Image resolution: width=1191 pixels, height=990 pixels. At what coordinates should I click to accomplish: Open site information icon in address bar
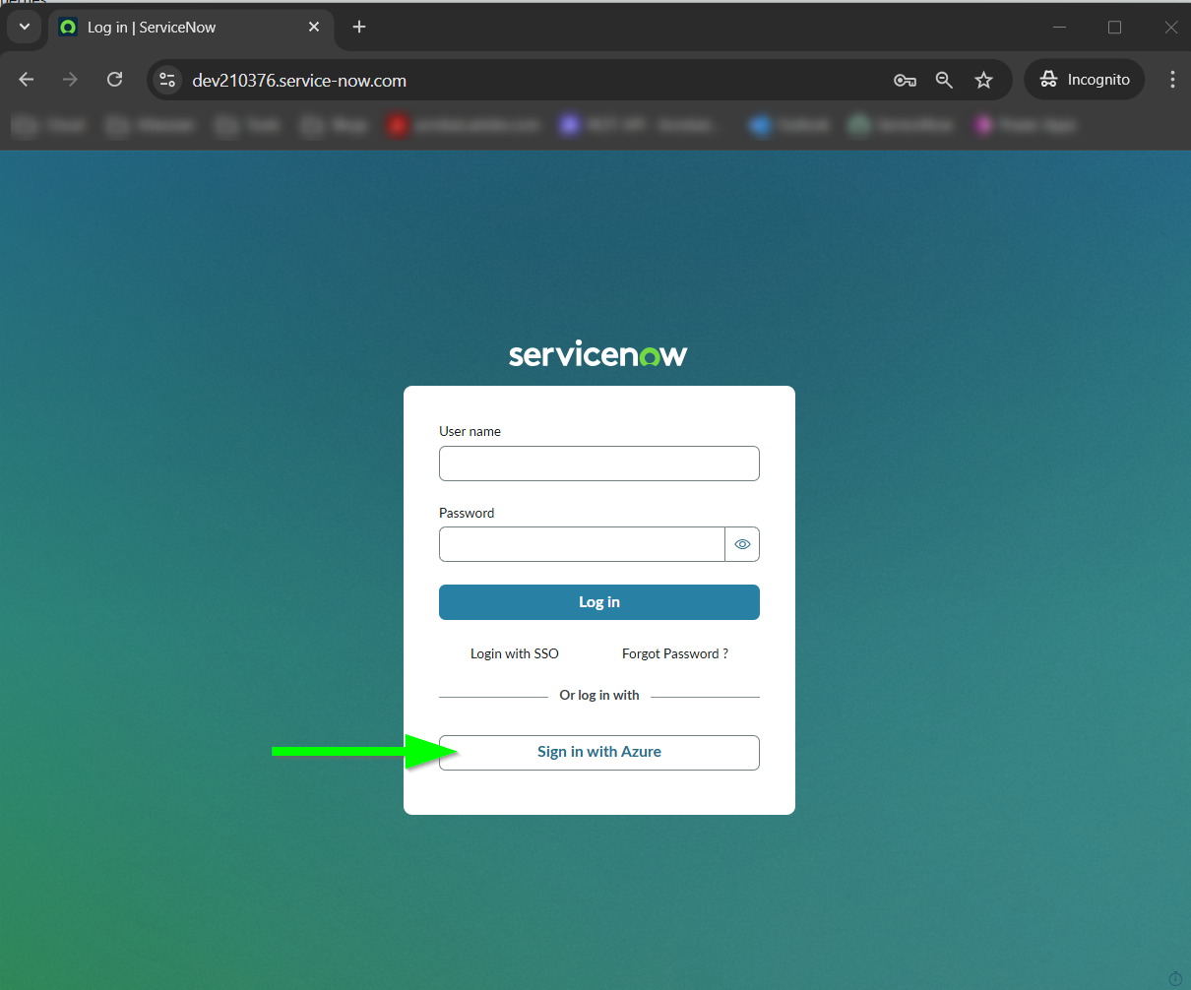pyautogui.click(x=167, y=81)
